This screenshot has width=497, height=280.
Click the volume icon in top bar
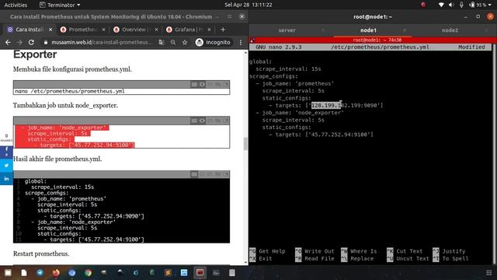tap(451, 5)
